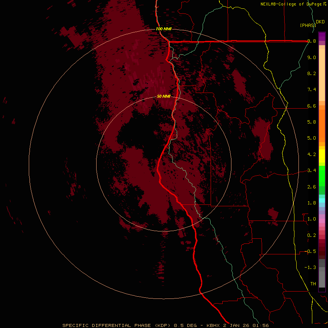Click the gray band at scale bottom

coord(322,277)
